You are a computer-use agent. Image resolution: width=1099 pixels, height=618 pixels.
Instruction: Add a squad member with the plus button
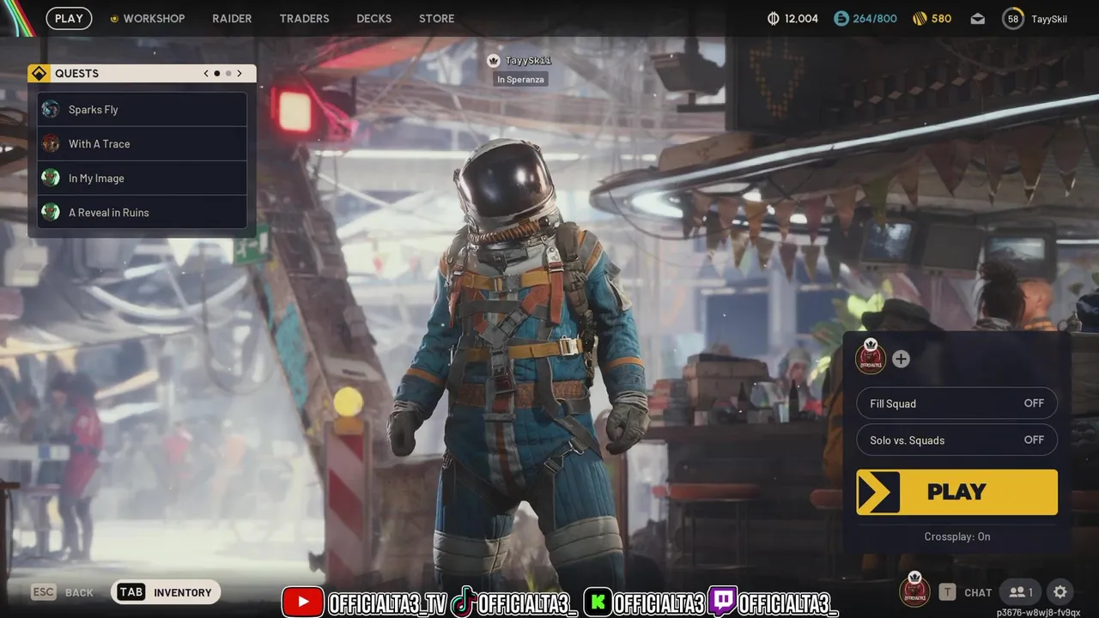[x=901, y=359]
